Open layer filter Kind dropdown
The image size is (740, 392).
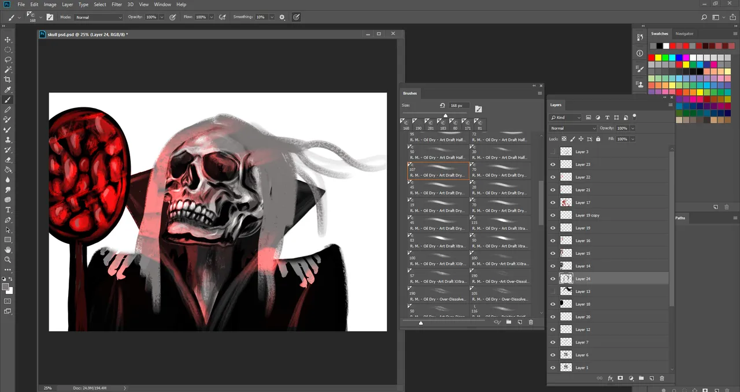coord(565,117)
